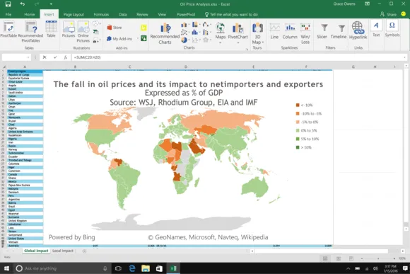Insert a Slicer filter
The image size is (410, 274).
pyautogui.click(x=322, y=31)
